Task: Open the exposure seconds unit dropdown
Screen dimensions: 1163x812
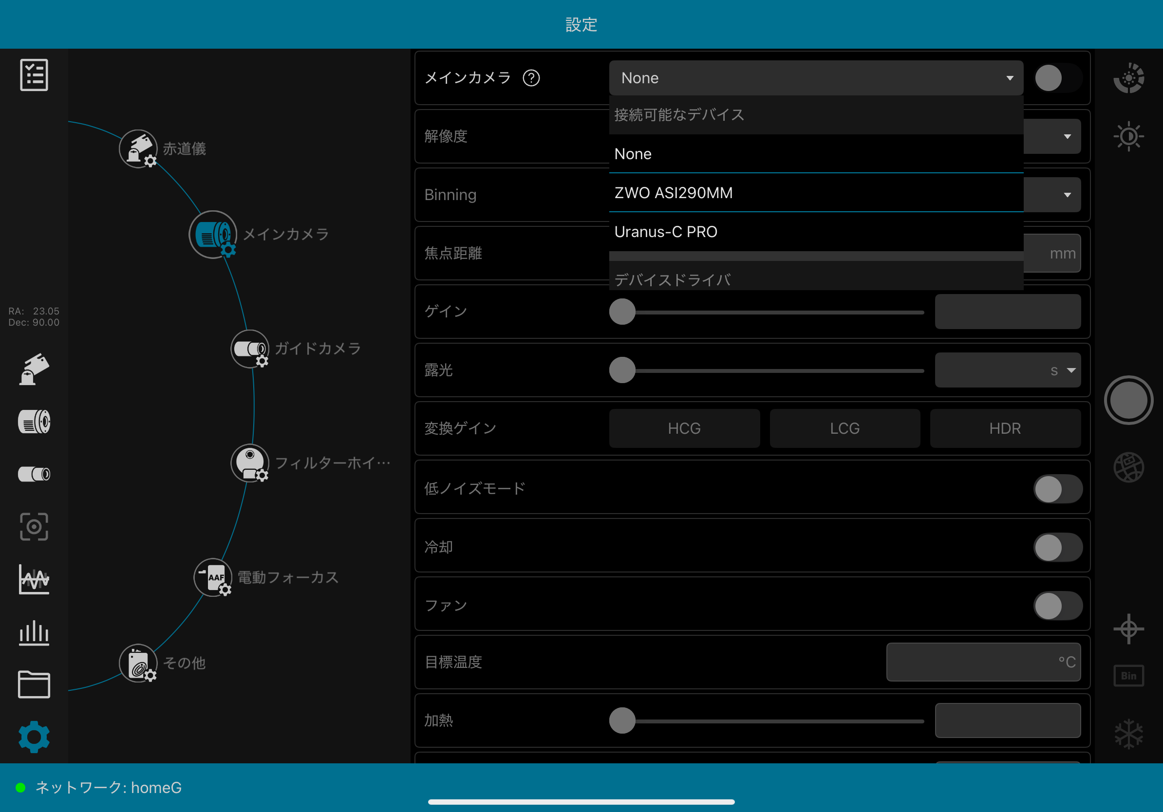Action: click(1070, 370)
